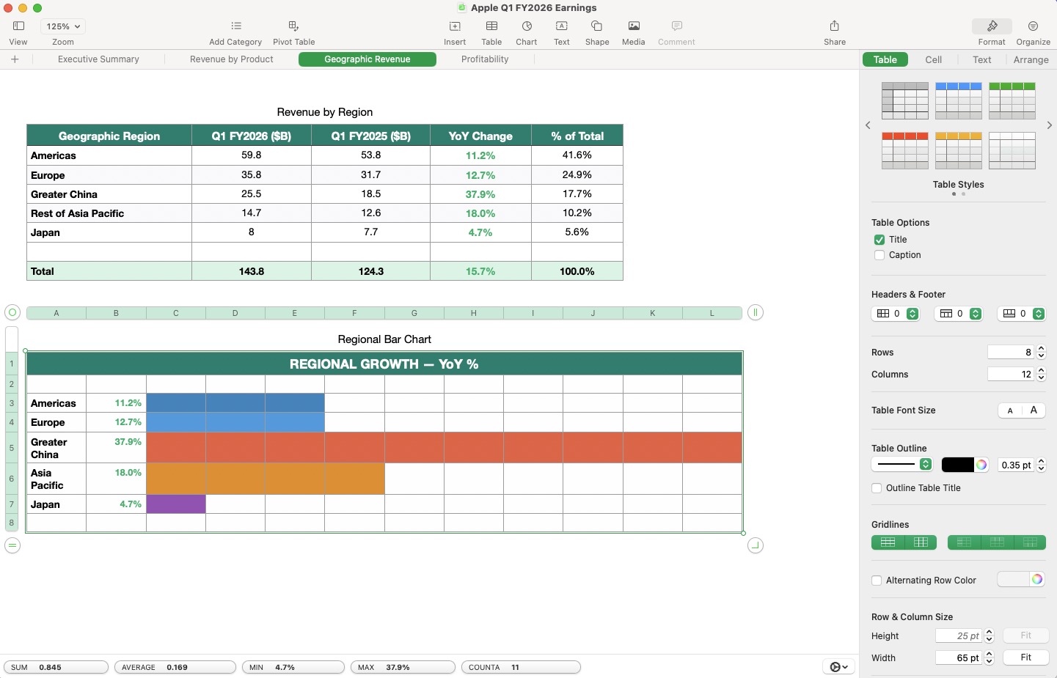Image resolution: width=1057 pixels, height=678 pixels.
Task: Click the add-column handle beside column L
Action: click(756, 313)
